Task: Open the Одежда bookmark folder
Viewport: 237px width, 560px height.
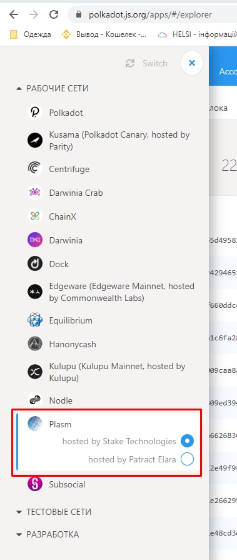Action: tap(31, 34)
